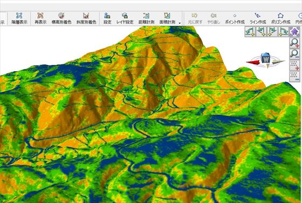
Task: Start the 距離計測 distance measurement tool
Action: click(x=146, y=18)
